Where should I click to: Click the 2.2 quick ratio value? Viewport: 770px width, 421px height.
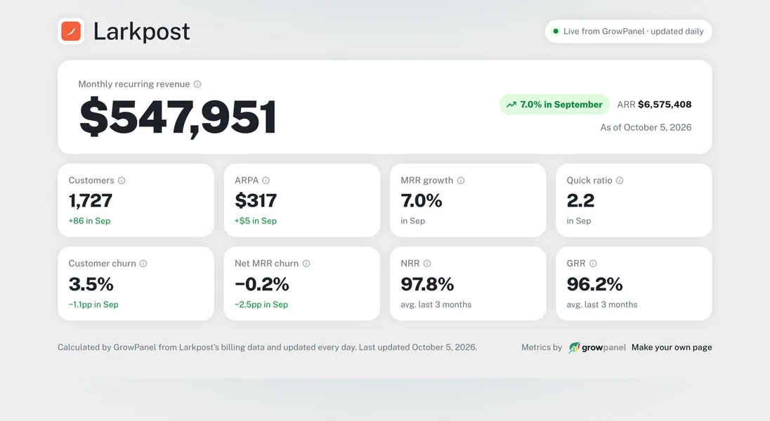pyautogui.click(x=580, y=200)
